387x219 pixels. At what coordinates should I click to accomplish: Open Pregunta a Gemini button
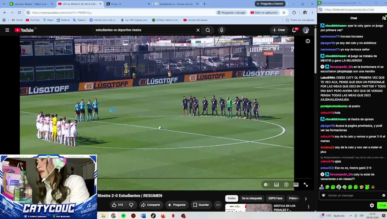(x=270, y=4)
